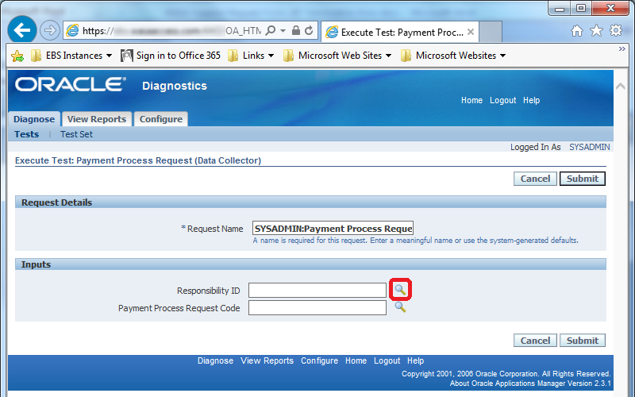Select the Tests subtab
The width and height of the screenshot is (635, 397).
pyautogui.click(x=27, y=134)
